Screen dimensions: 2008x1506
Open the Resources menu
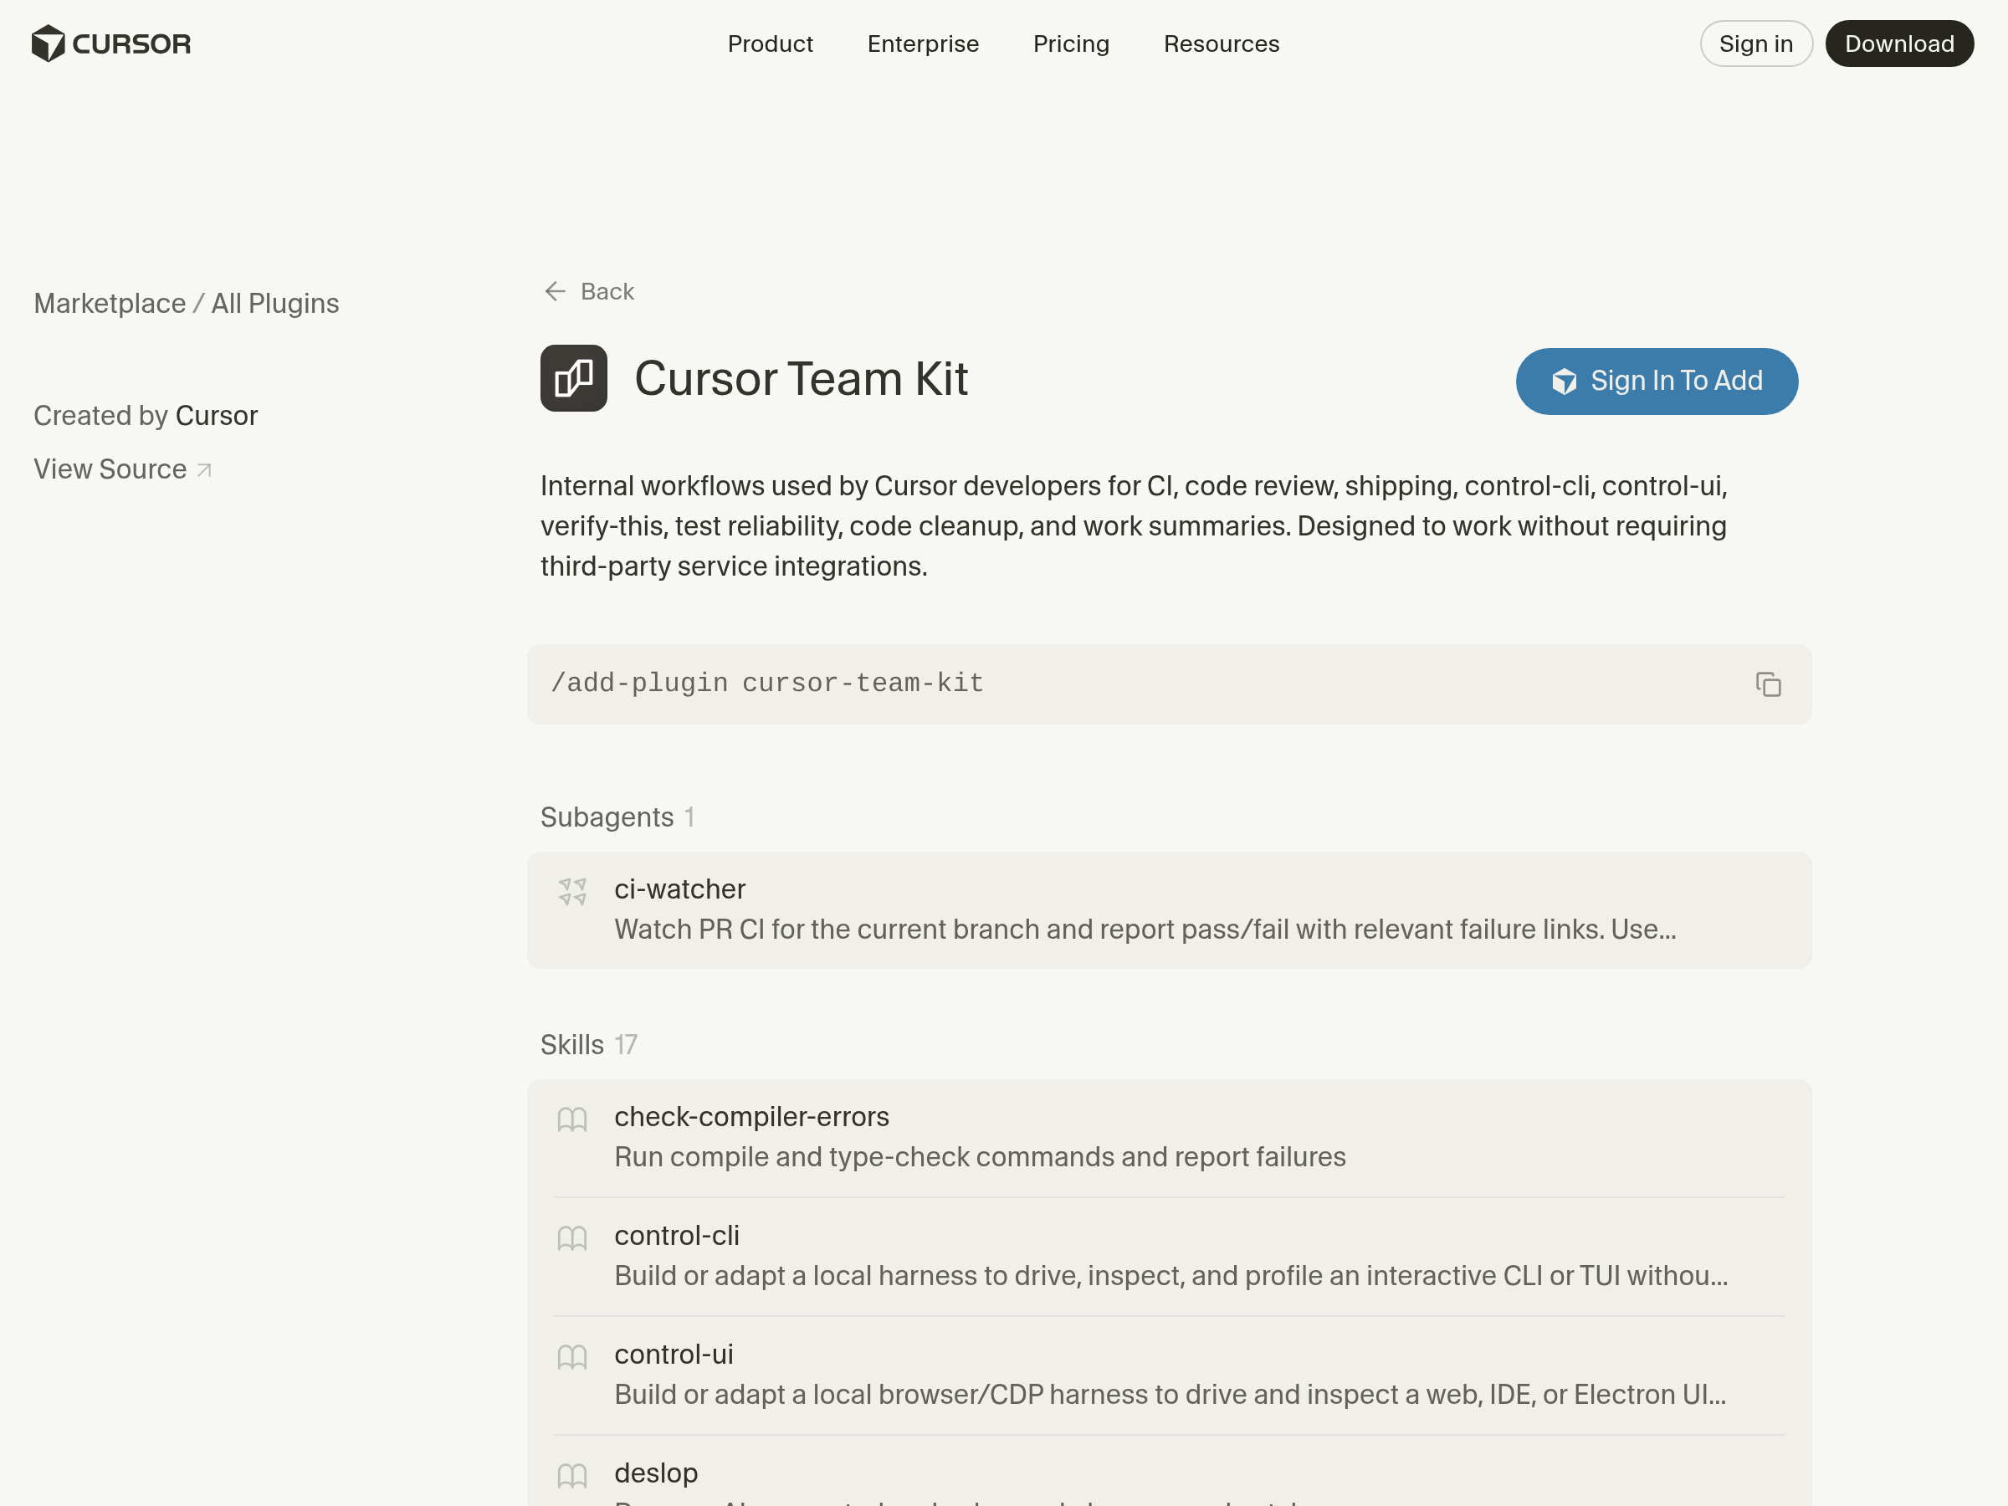click(1221, 44)
